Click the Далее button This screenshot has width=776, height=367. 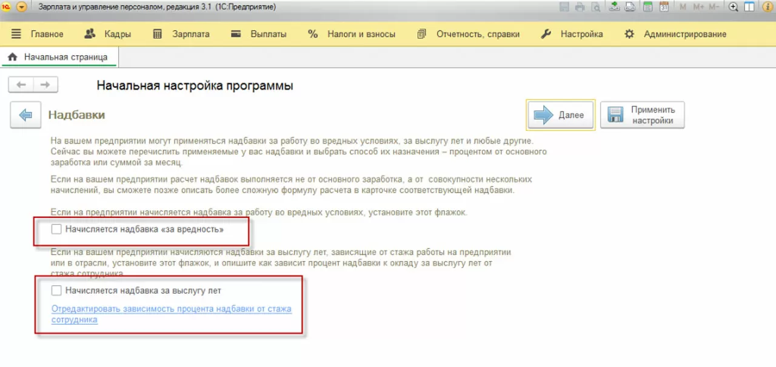click(x=560, y=115)
